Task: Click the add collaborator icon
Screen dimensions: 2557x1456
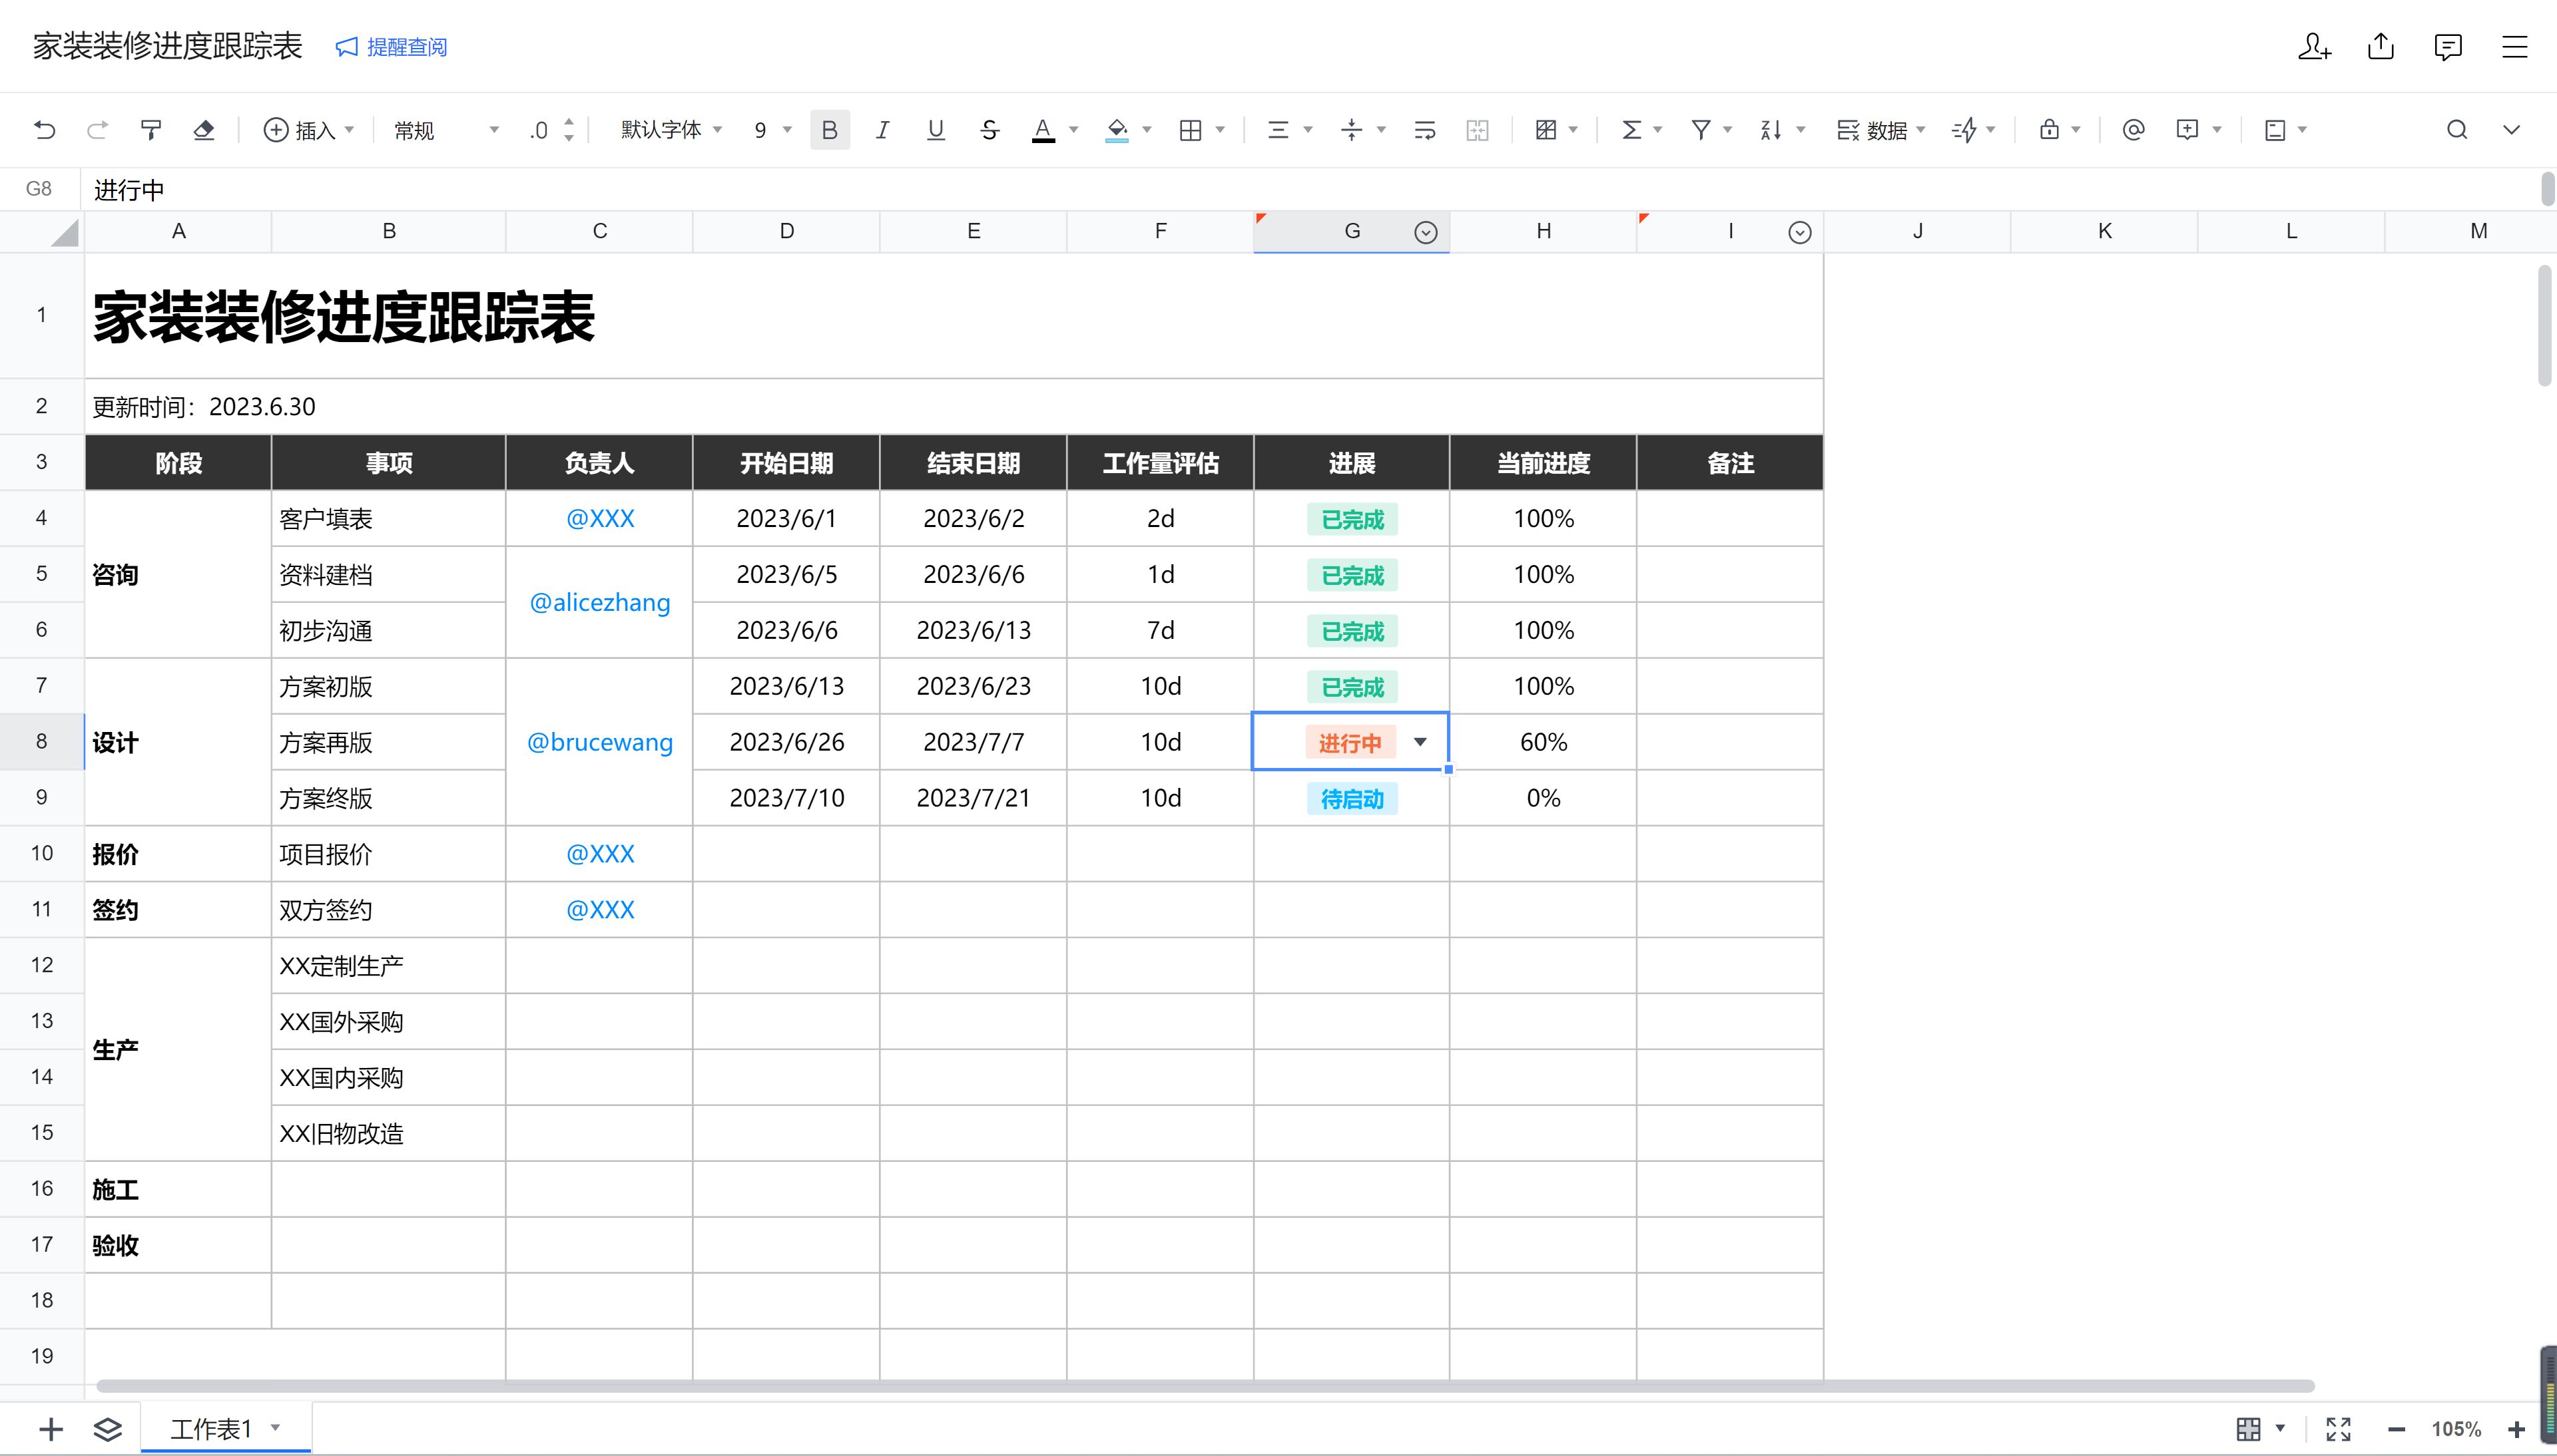Action: coord(2314,47)
